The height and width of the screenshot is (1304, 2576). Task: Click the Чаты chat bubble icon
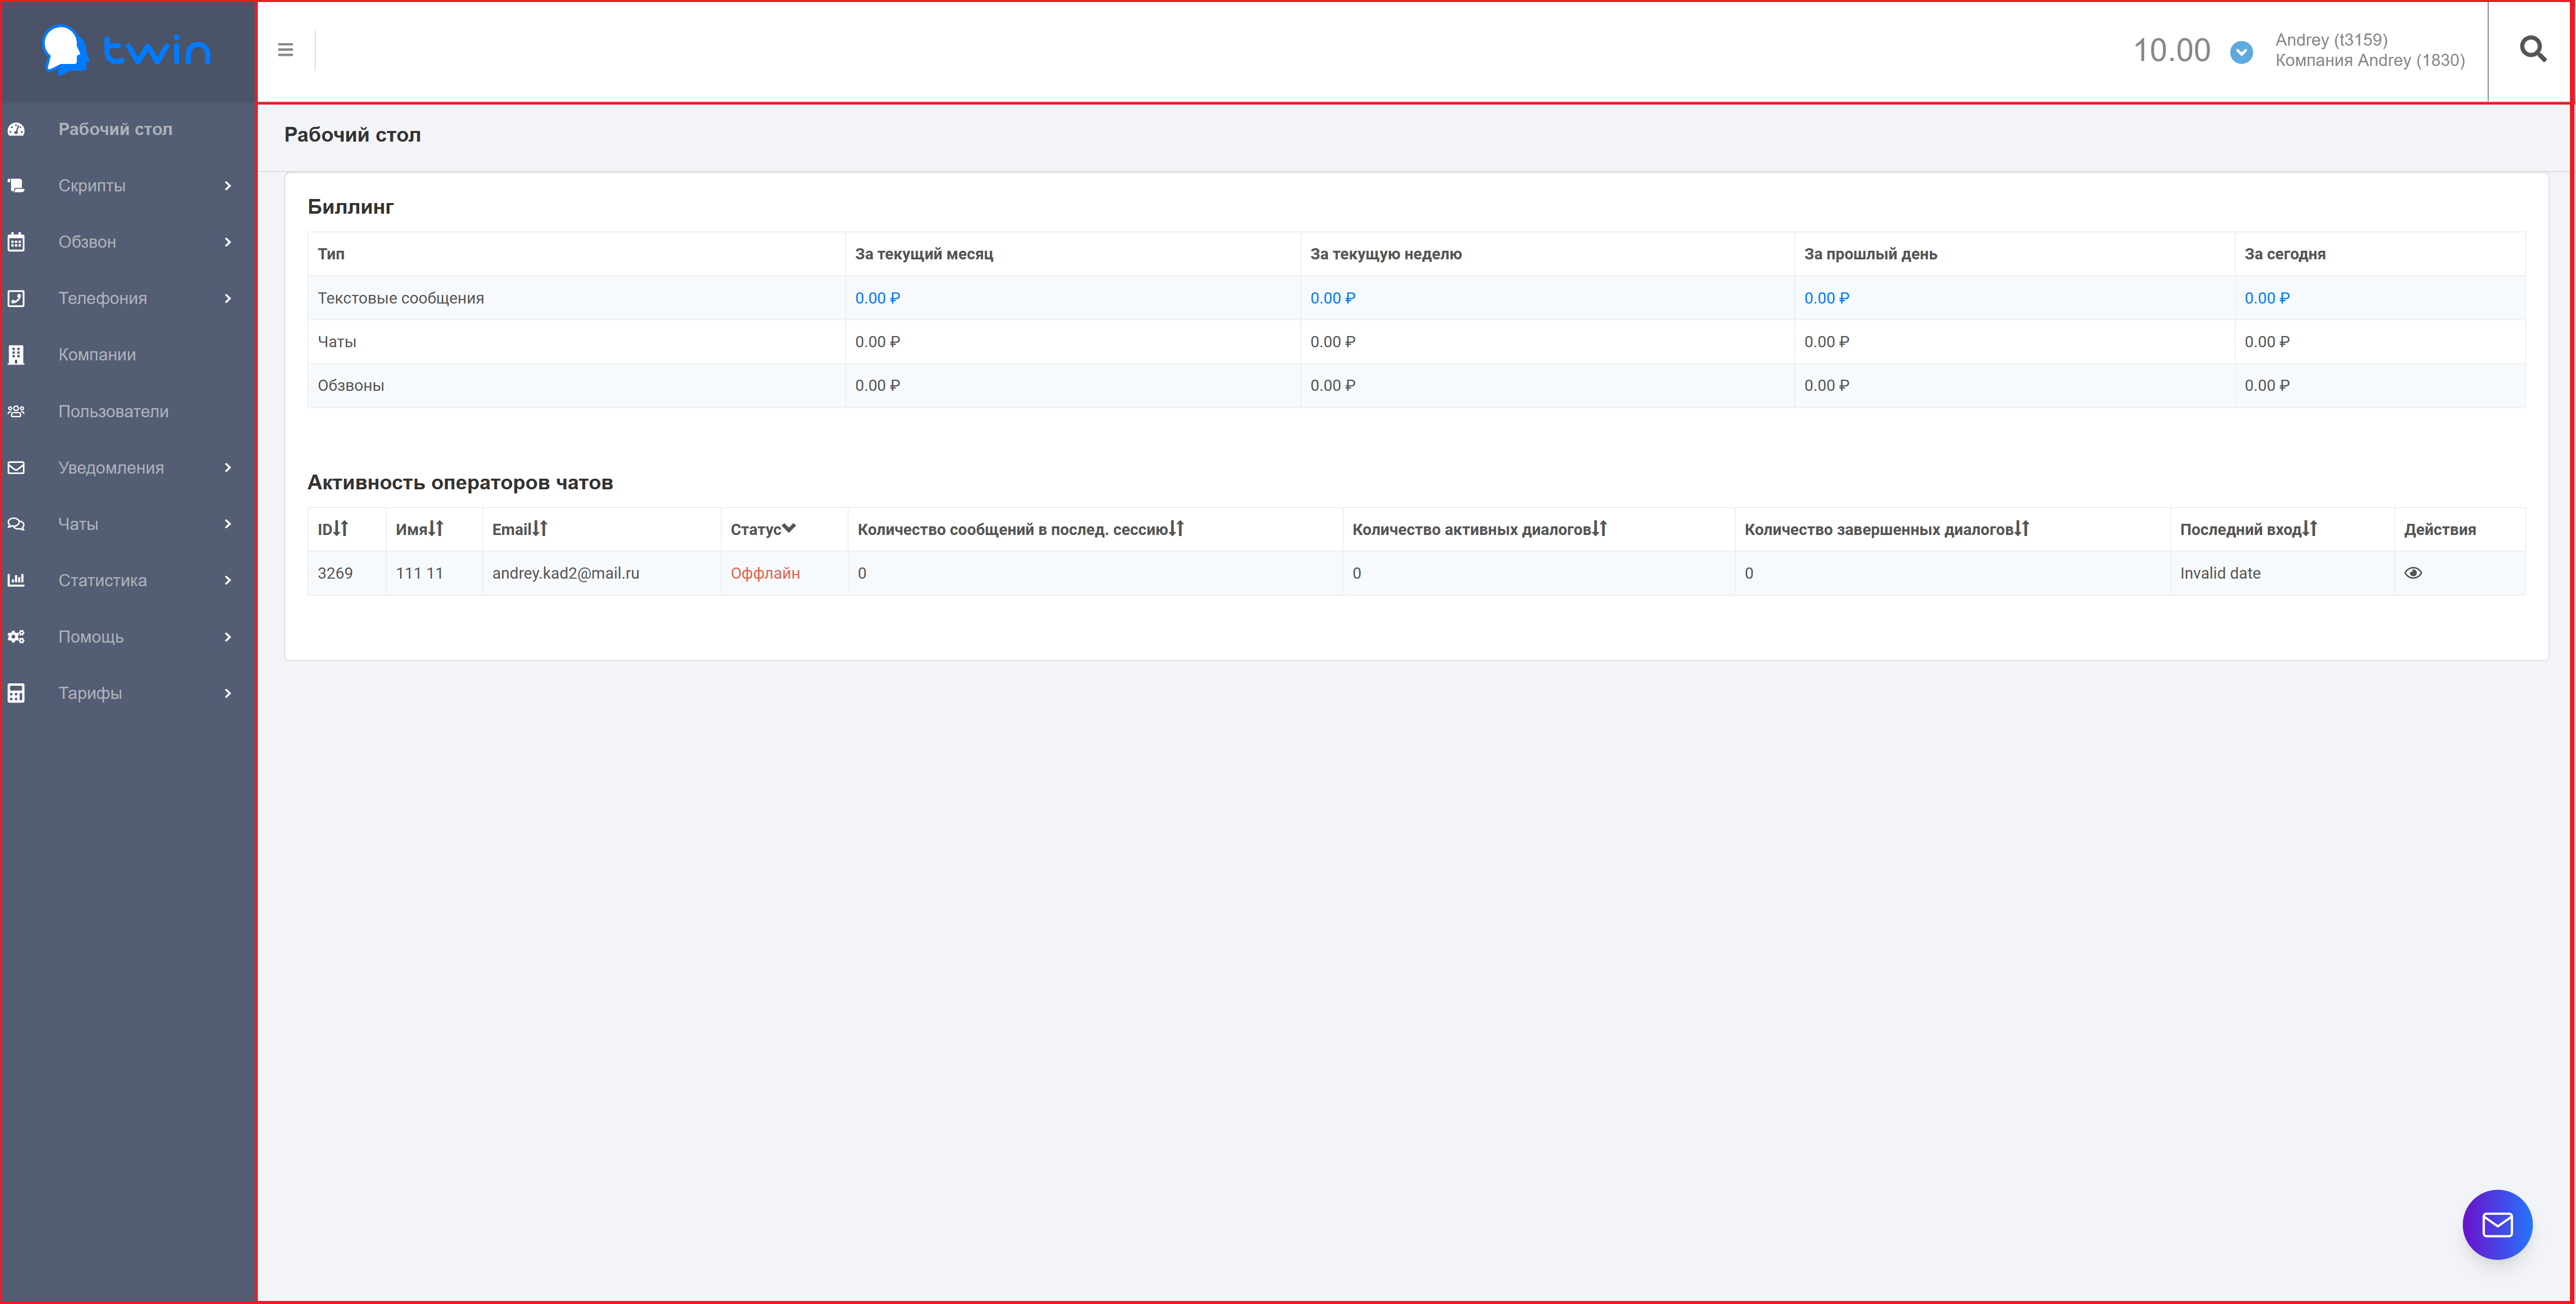tap(17, 524)
